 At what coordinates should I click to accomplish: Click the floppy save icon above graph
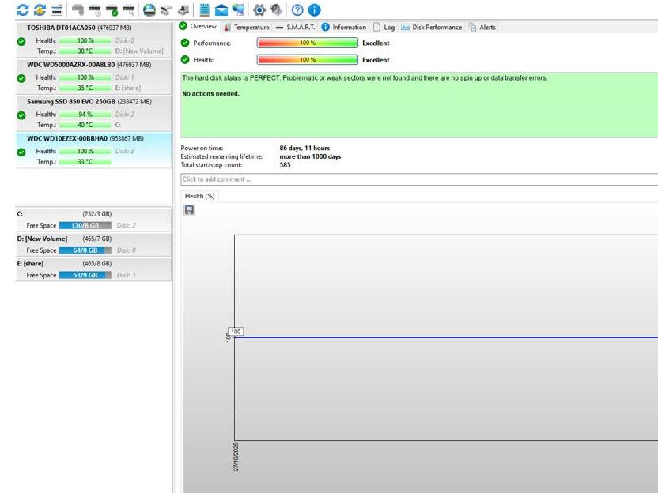(x=189, y=209)
